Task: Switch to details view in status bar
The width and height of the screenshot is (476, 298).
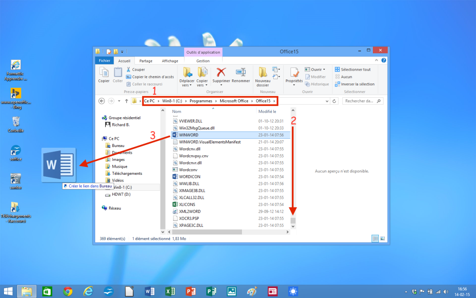Action: [375, 238]
